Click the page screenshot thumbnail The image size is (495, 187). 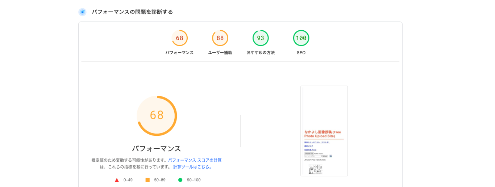[x=324, y=131]
